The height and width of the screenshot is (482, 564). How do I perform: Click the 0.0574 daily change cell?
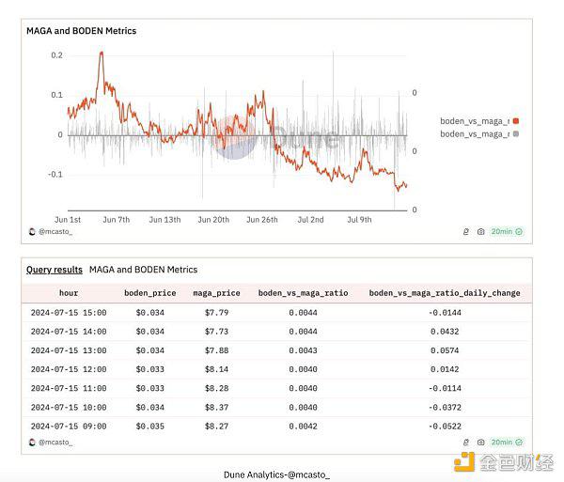pos(445,350)
